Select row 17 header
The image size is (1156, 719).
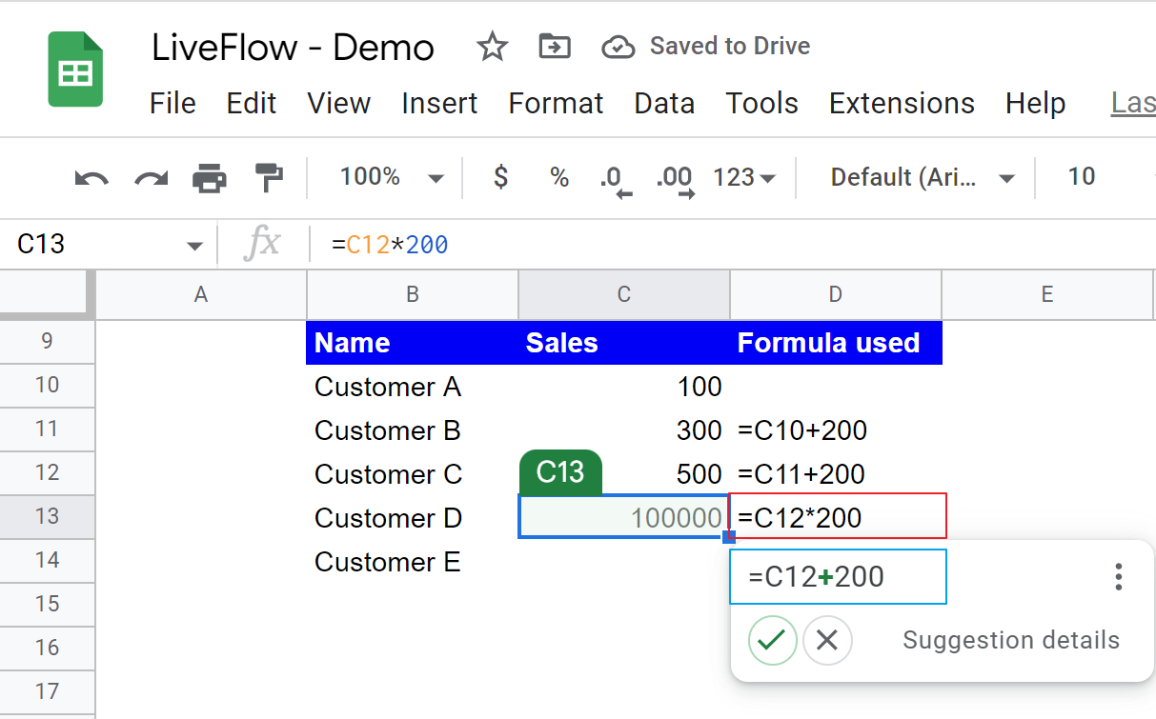48,692
